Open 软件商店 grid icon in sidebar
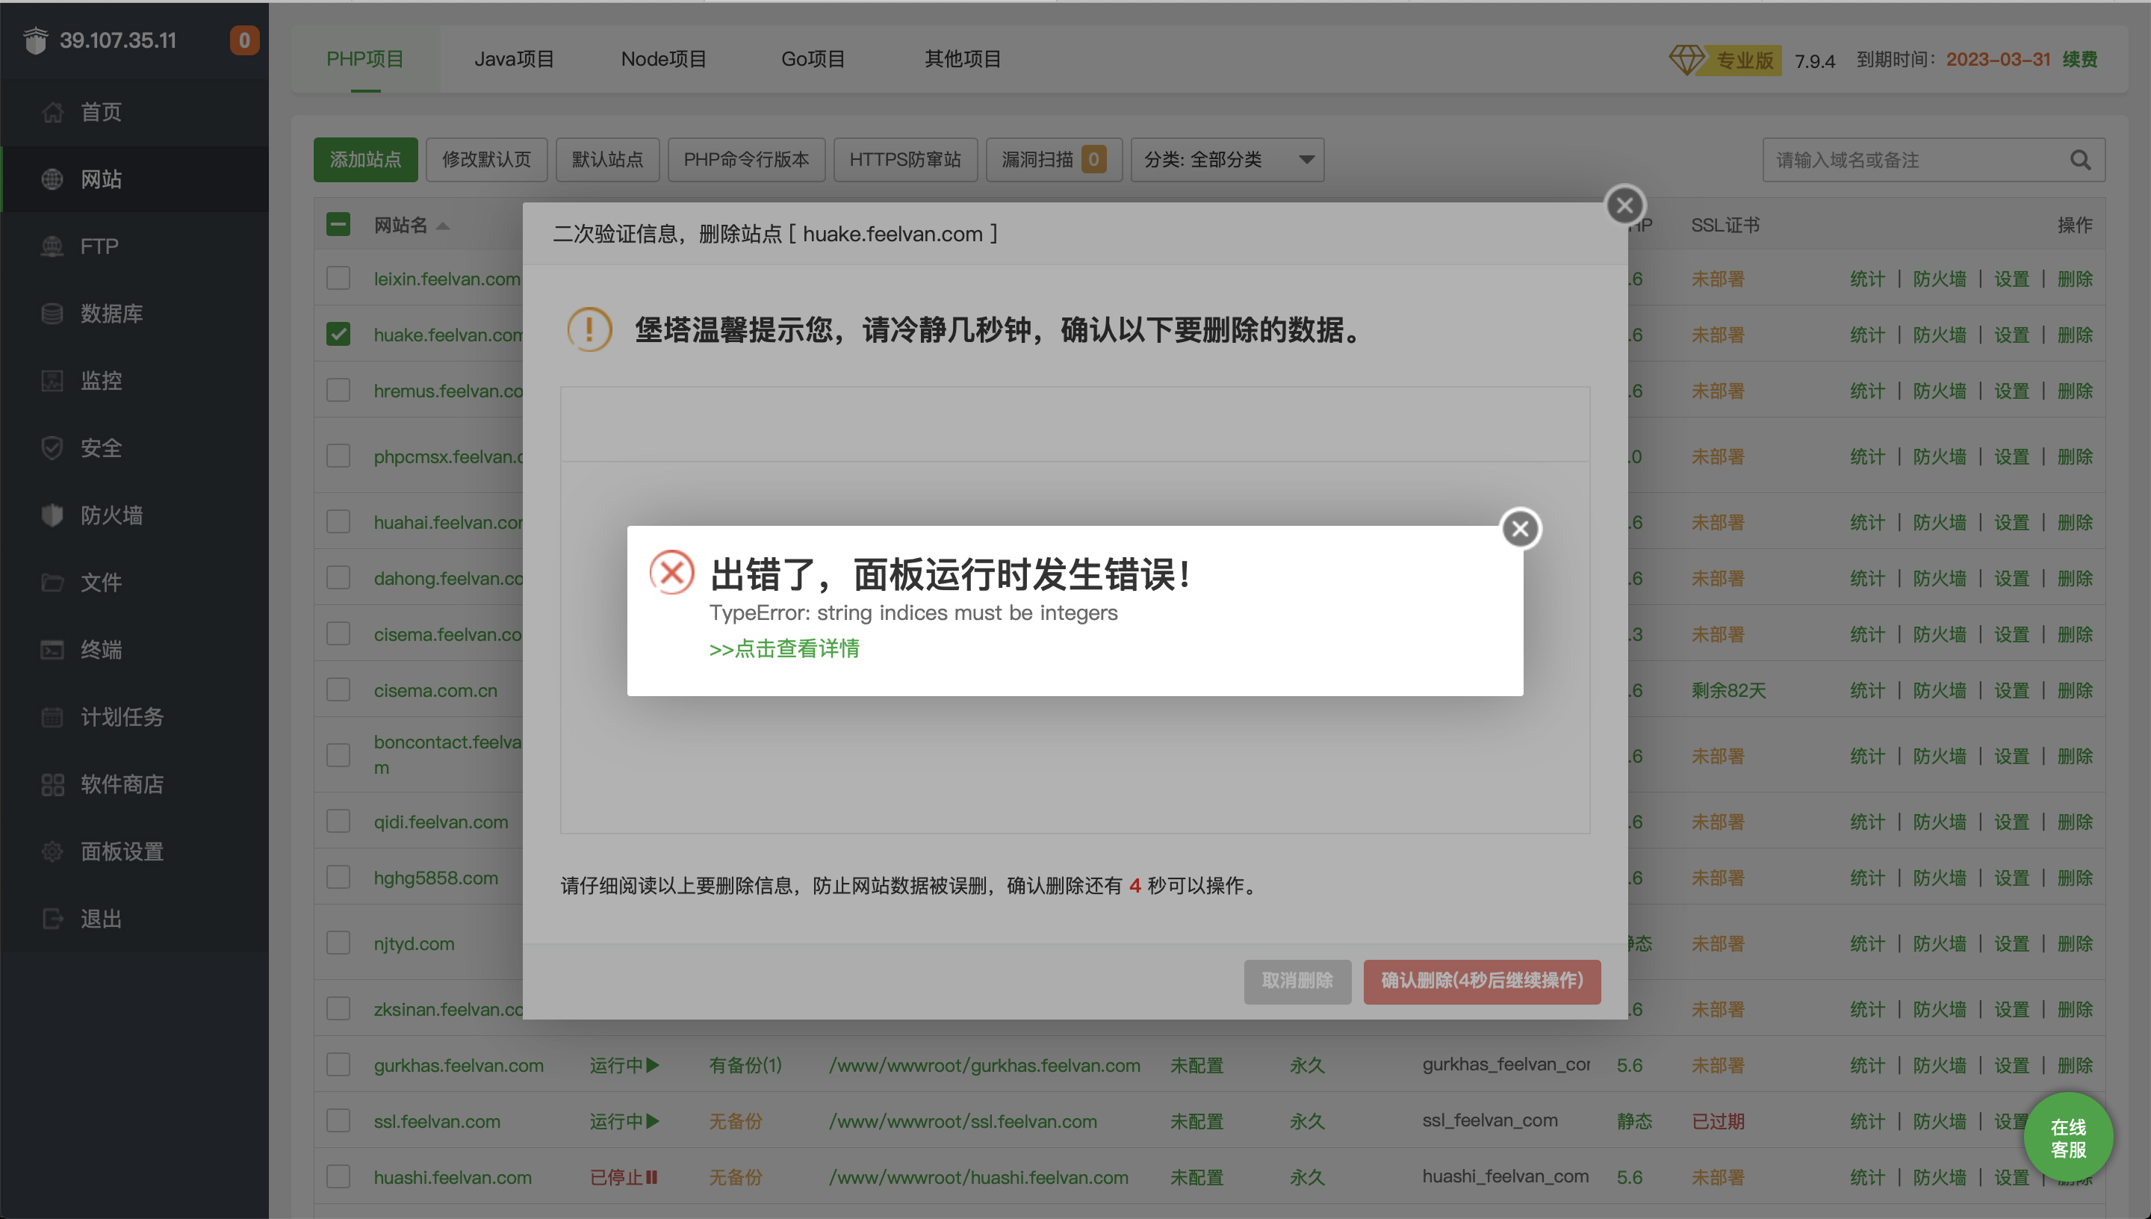The height and width of the screenshot is (1219, 2151). click(x=52, y=784)
